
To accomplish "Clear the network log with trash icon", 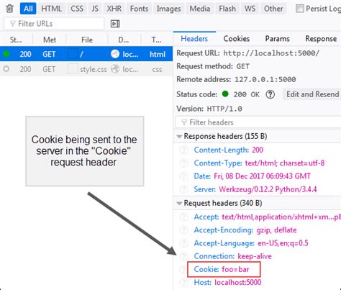I will (9, 9).
